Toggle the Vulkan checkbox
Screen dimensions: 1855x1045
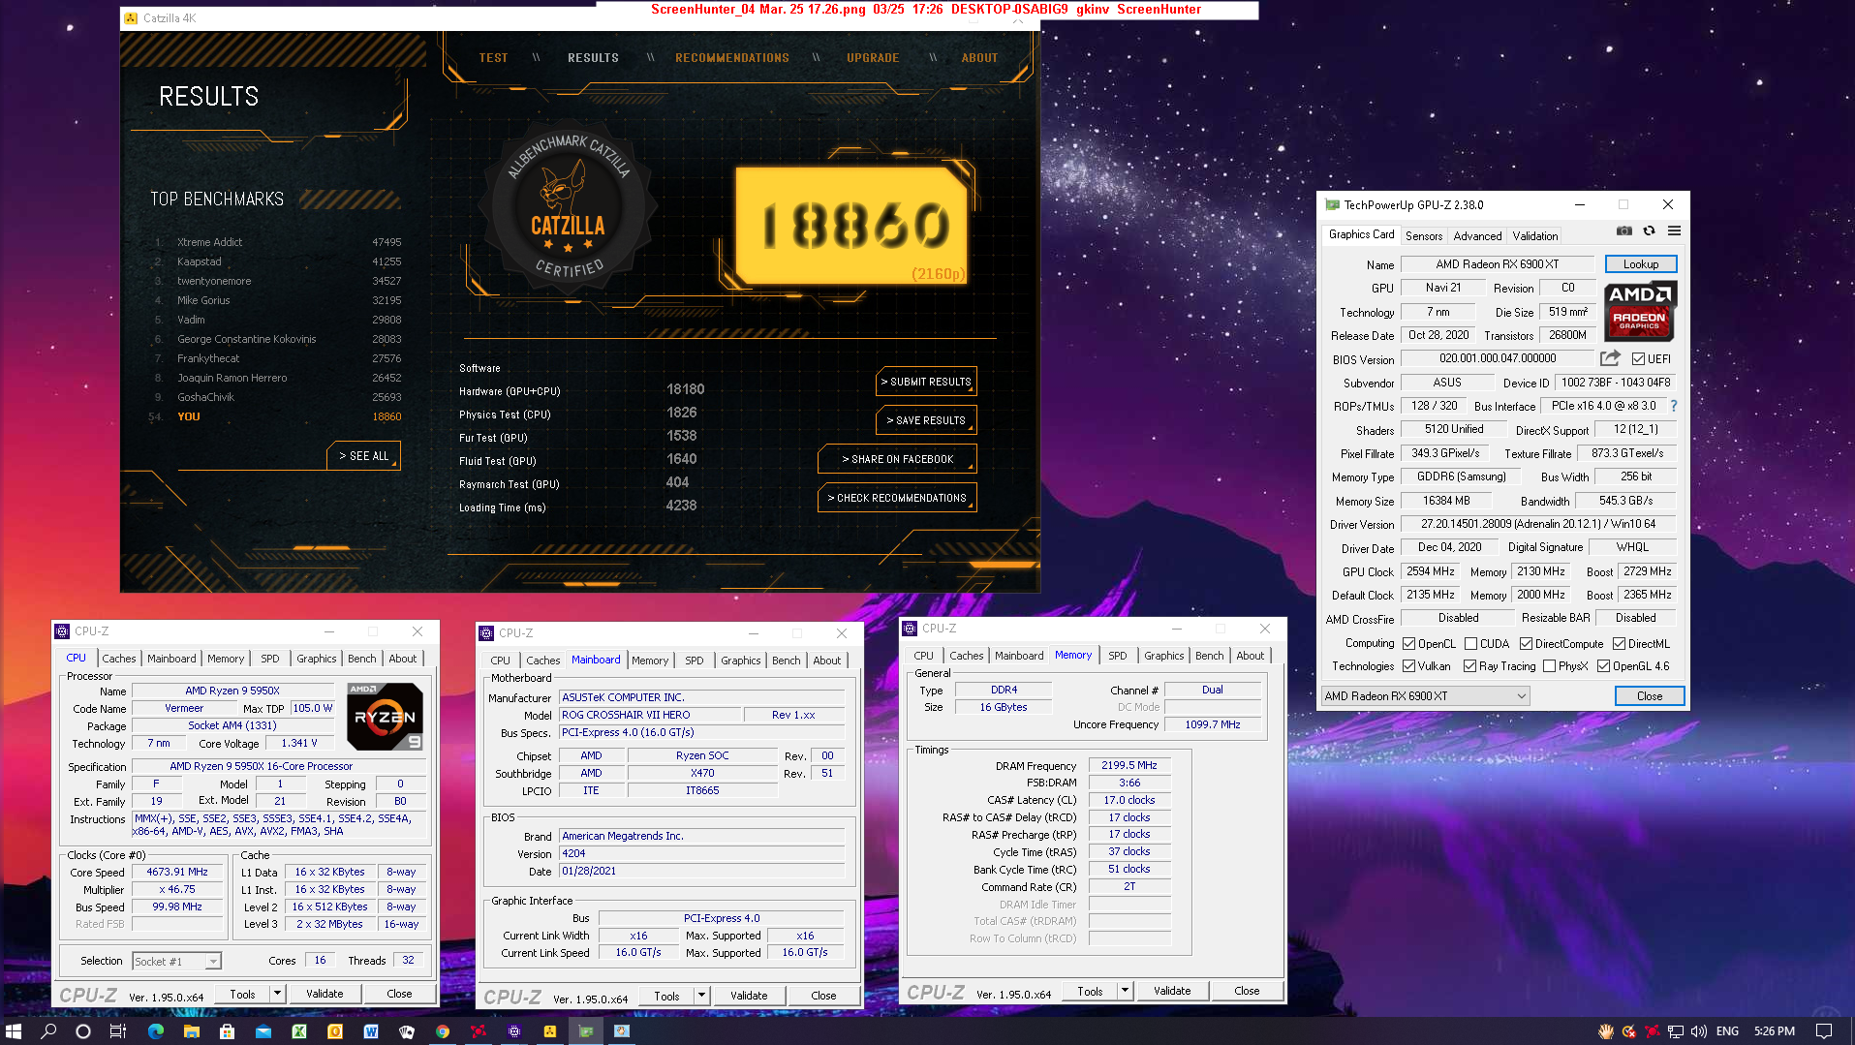[1408, 666]
